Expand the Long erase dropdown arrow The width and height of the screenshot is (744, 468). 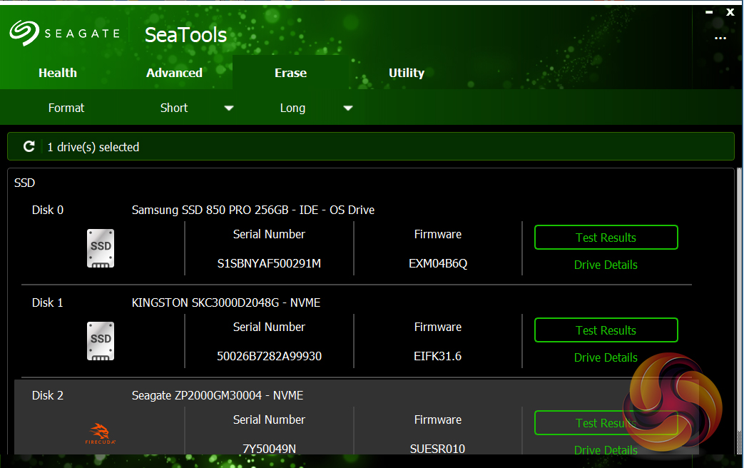[348, 108]
